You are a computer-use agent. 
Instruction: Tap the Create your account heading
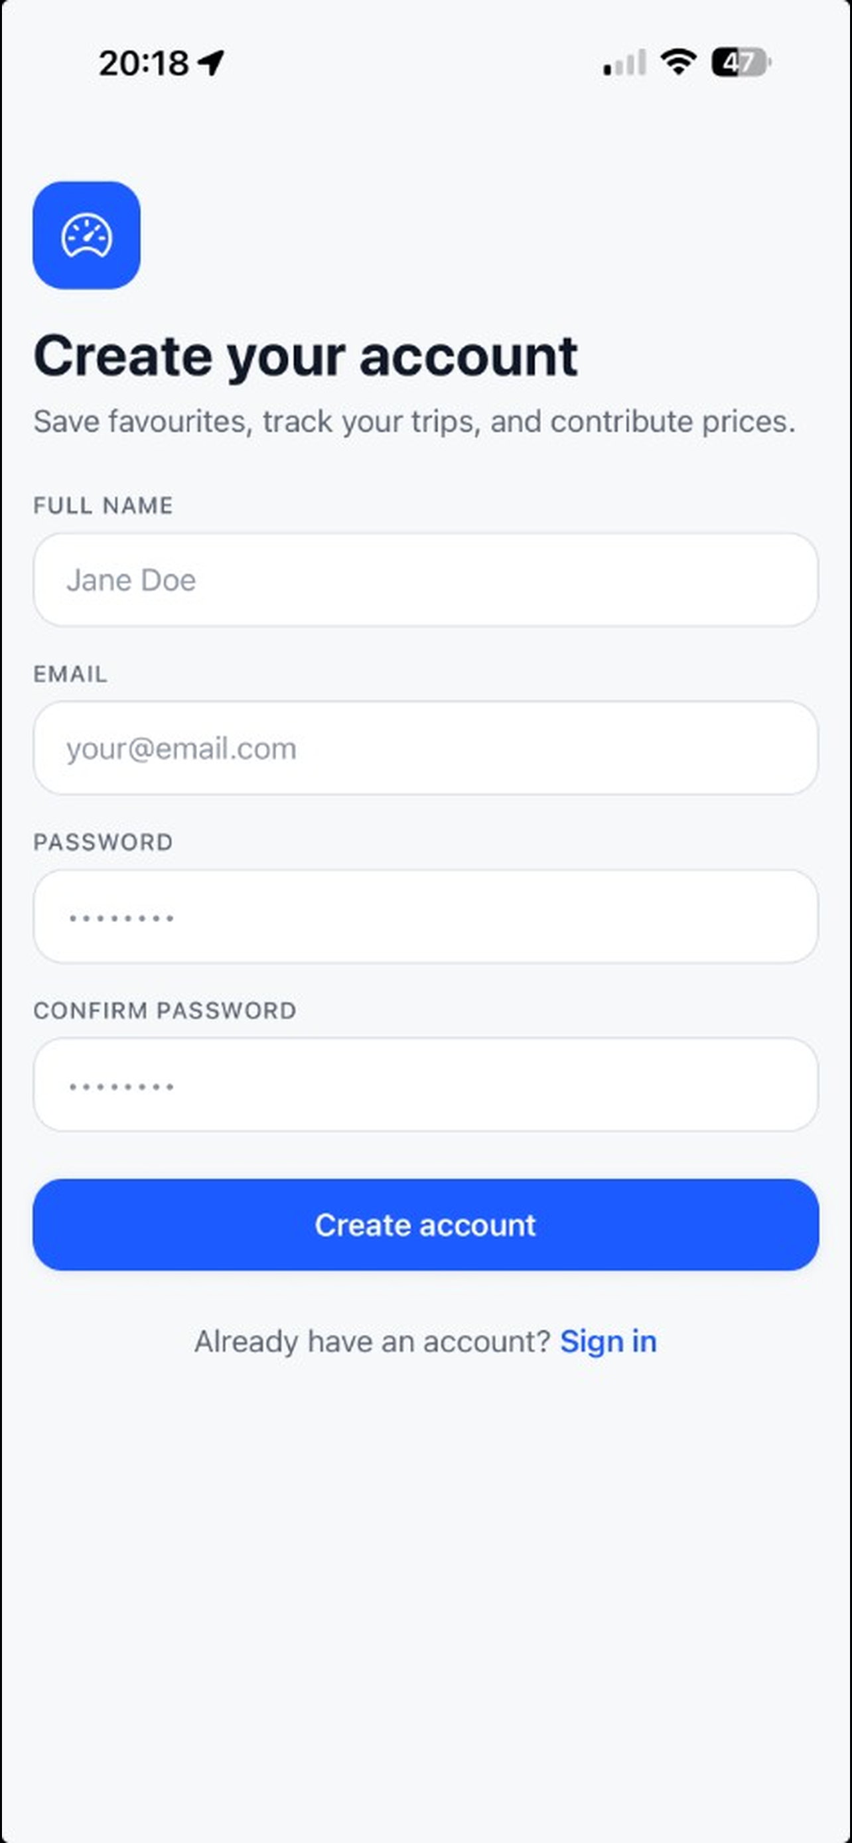pyautogui.click(x=305, y=357)
